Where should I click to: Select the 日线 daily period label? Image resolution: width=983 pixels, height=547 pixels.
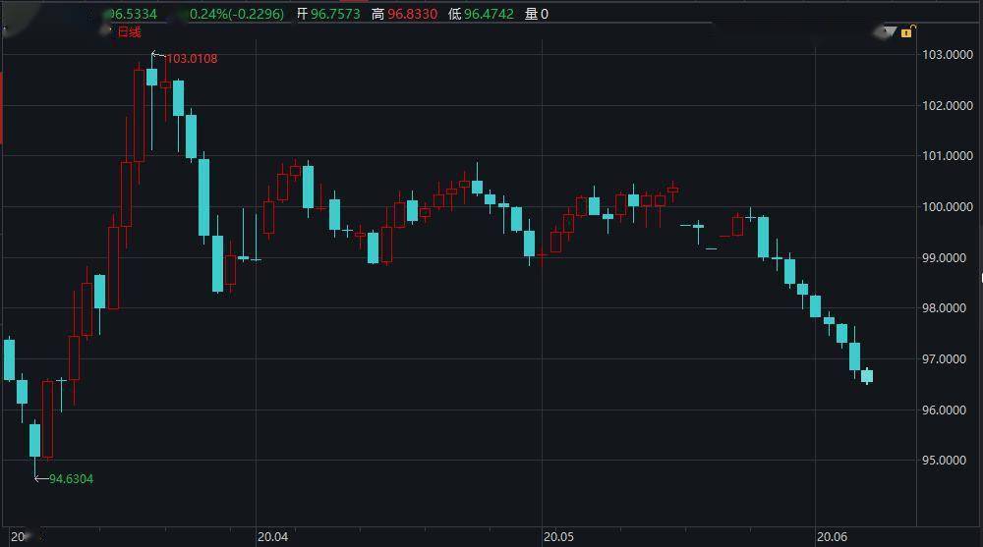pyautogui.click(x=129, y=32)
